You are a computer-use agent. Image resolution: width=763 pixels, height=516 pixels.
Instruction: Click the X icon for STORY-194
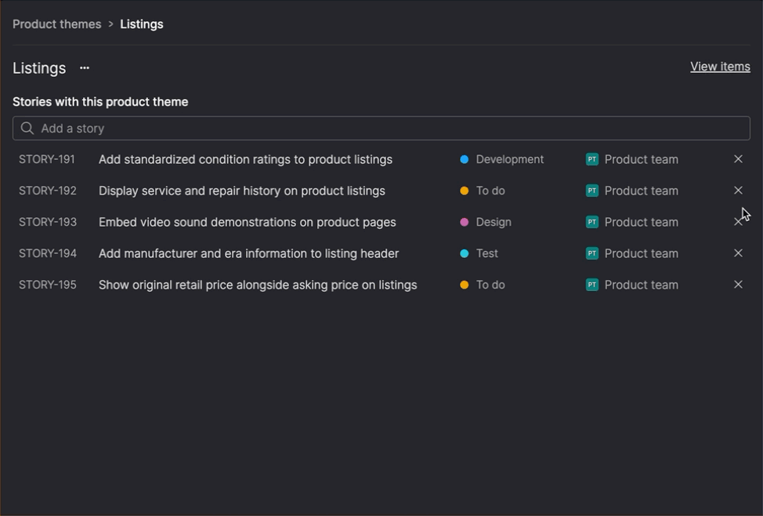(x=738, y=253)
